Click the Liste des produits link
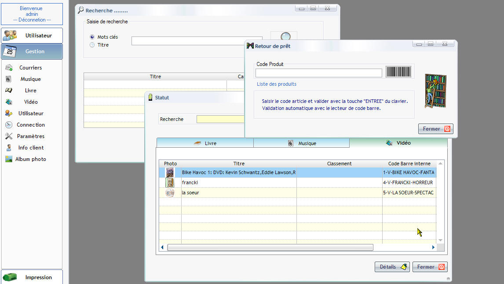This screenshot has width=504, height=284. [276, 84]
